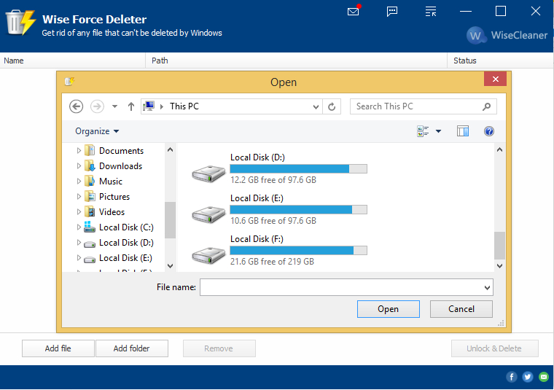Go back in the Open dialog
The height and width of the screenshot is (390, 554).
[x=76, y=106]
